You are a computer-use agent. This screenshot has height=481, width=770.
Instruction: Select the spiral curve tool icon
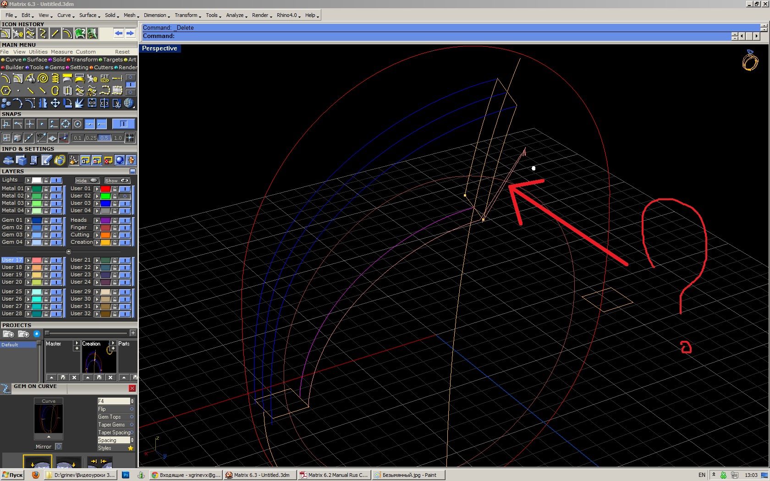[43, 78]
